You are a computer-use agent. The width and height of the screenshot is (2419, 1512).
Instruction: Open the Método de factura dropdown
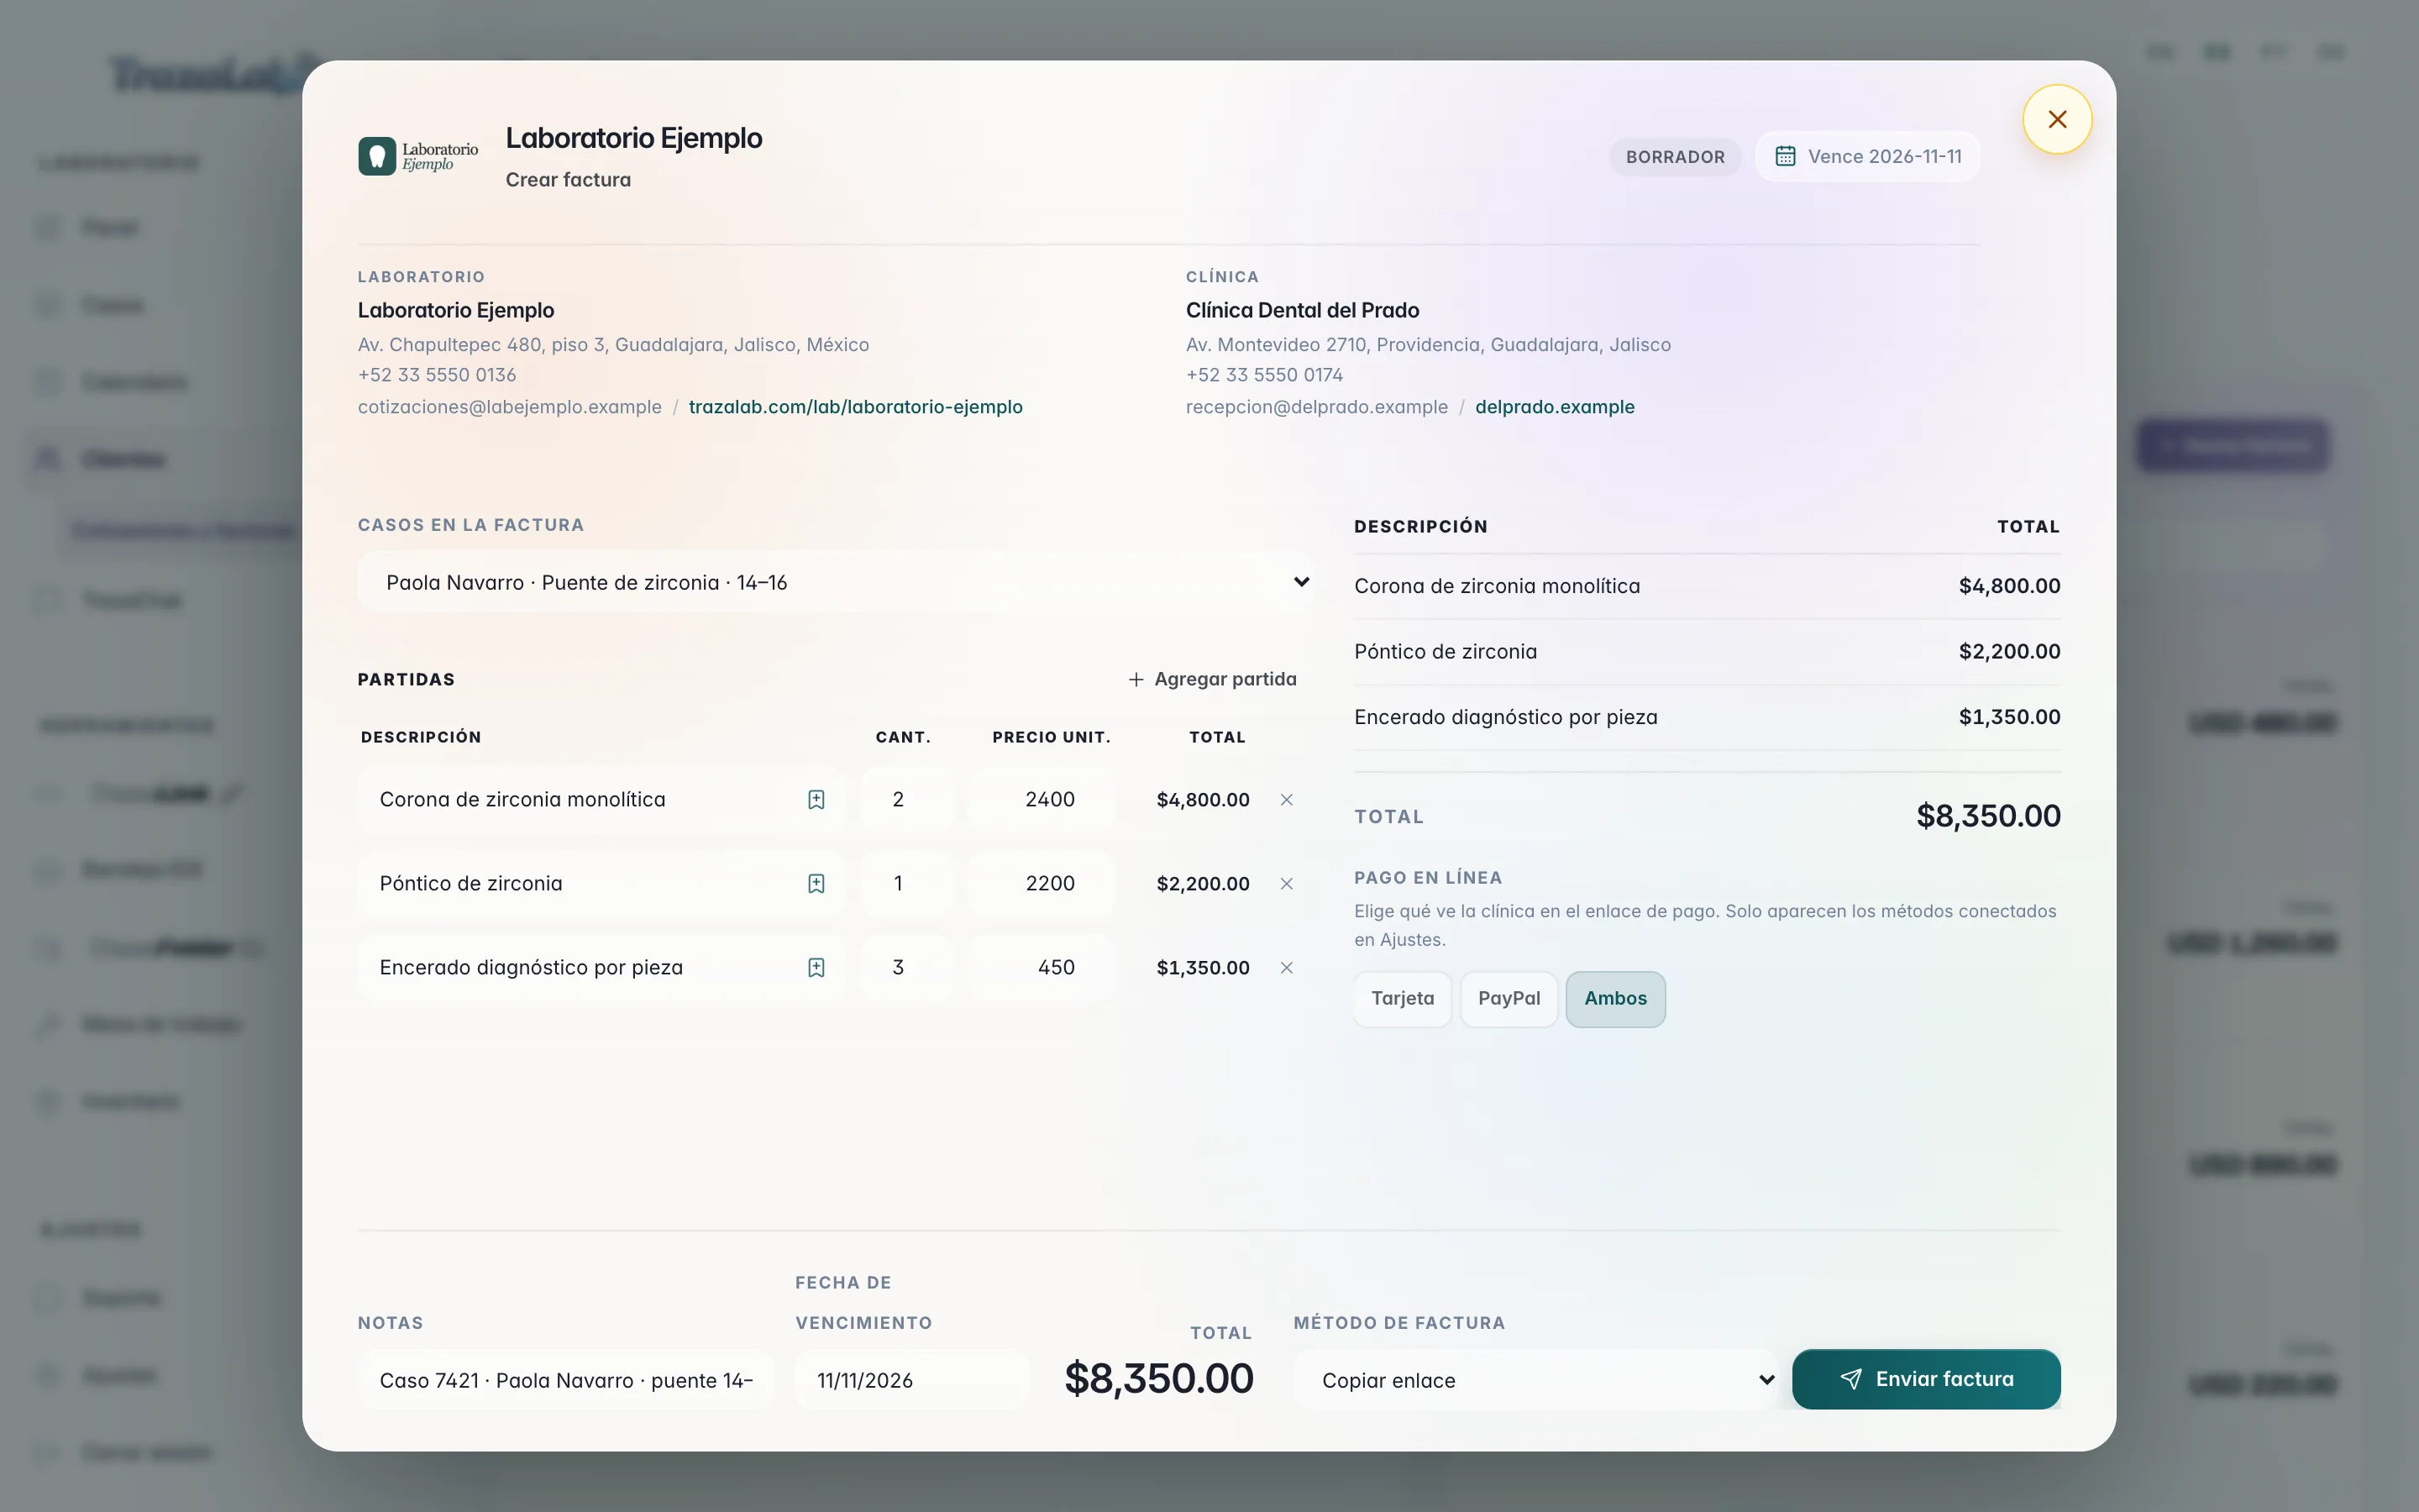1535,1380
